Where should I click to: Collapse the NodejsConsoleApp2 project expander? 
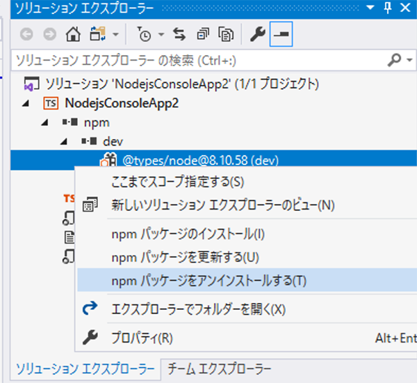tap(26, 104)
